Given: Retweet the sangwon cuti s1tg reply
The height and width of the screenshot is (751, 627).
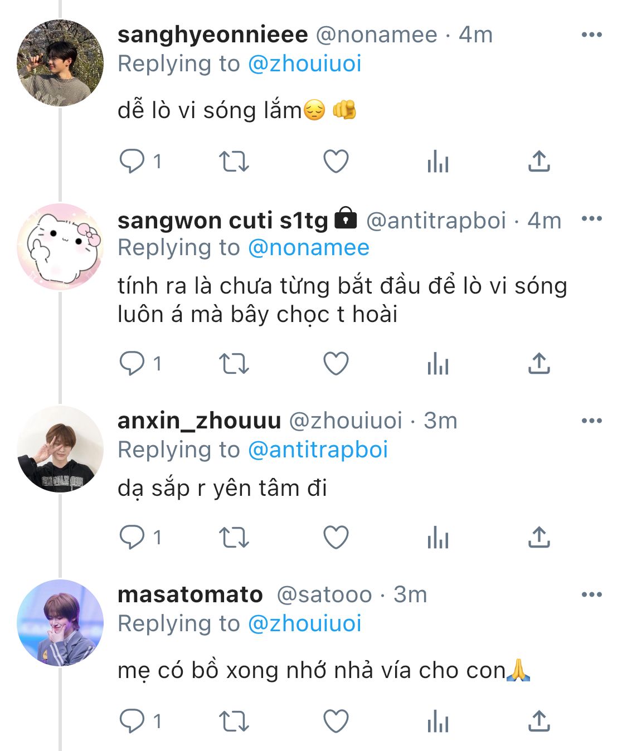Looking at the screenshot, I should [x=234, y=364].
